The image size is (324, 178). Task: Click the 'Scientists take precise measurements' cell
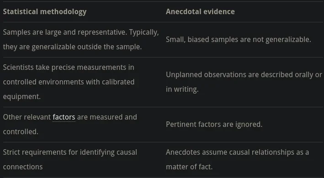[69, 82]
